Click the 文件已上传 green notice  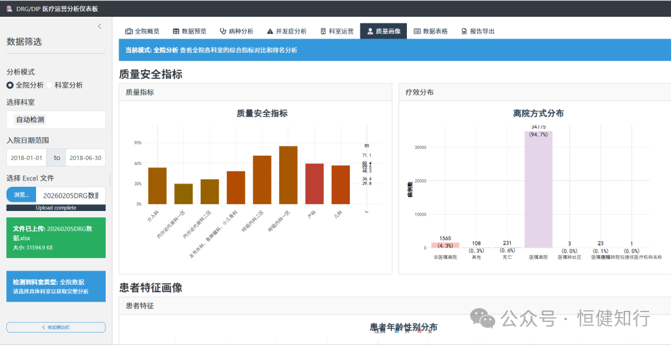pyautogui.click(x=56, y=238)
